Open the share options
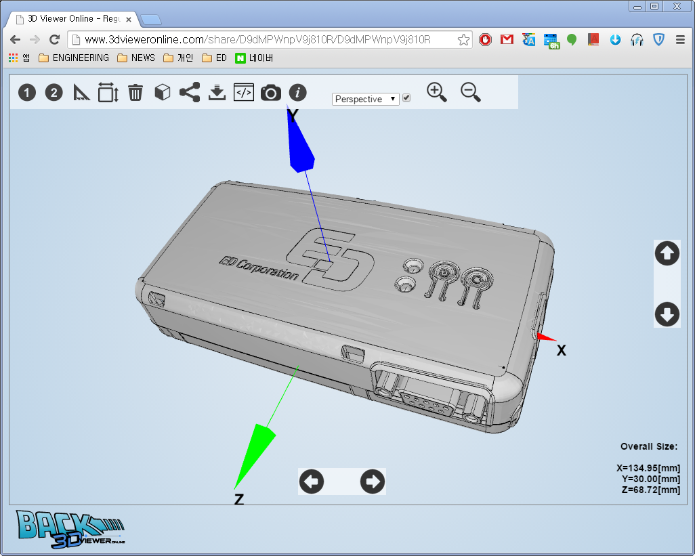The height and width of the screenshot is (556, 695). click(x=189, y=93)
